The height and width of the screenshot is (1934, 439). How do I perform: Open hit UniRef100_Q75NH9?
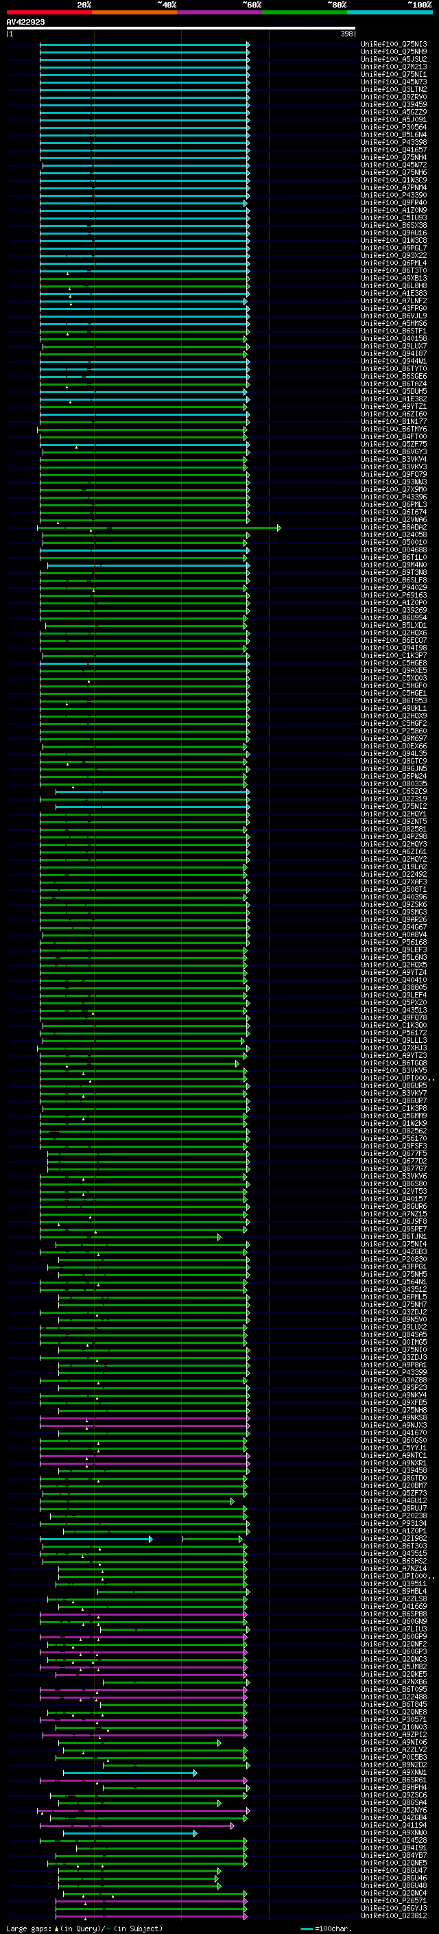394,52
